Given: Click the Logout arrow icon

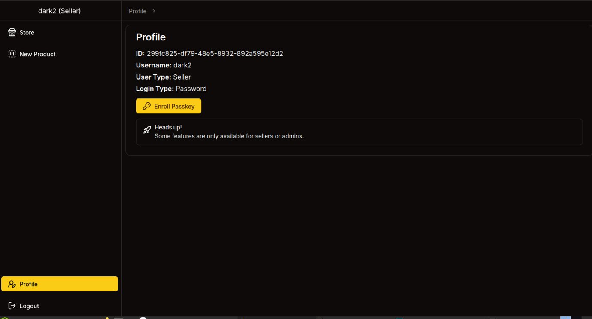Looking at the screenshot, I should pyautogui.click(x=12, y=306).
